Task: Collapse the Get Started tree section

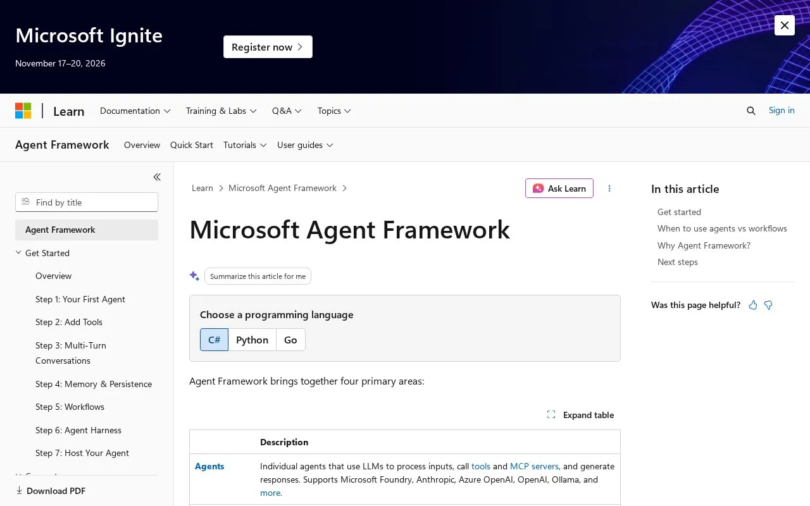Action: [18, 253]
